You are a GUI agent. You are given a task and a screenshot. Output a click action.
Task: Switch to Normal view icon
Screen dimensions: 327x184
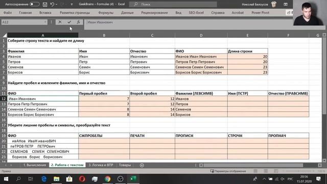tap(255, 171)
